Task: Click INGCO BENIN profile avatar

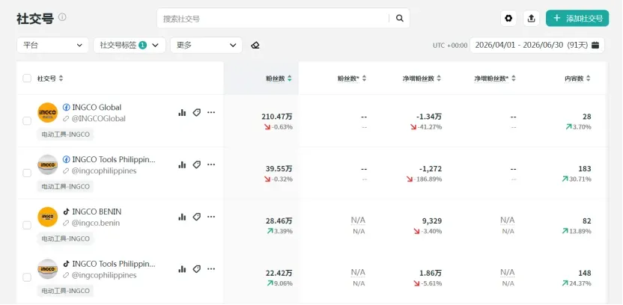Action: coord(48,217)
